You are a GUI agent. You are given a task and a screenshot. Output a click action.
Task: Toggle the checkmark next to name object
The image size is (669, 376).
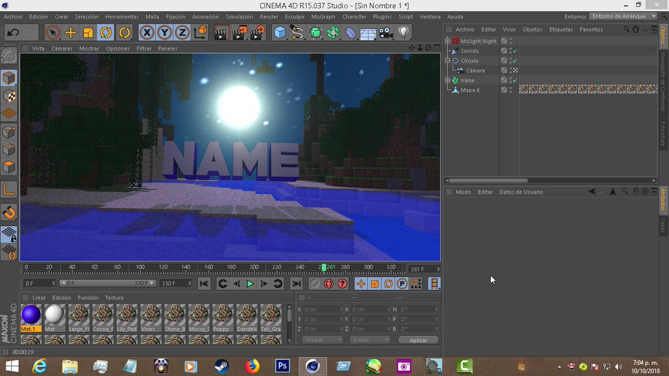[515, 80]
